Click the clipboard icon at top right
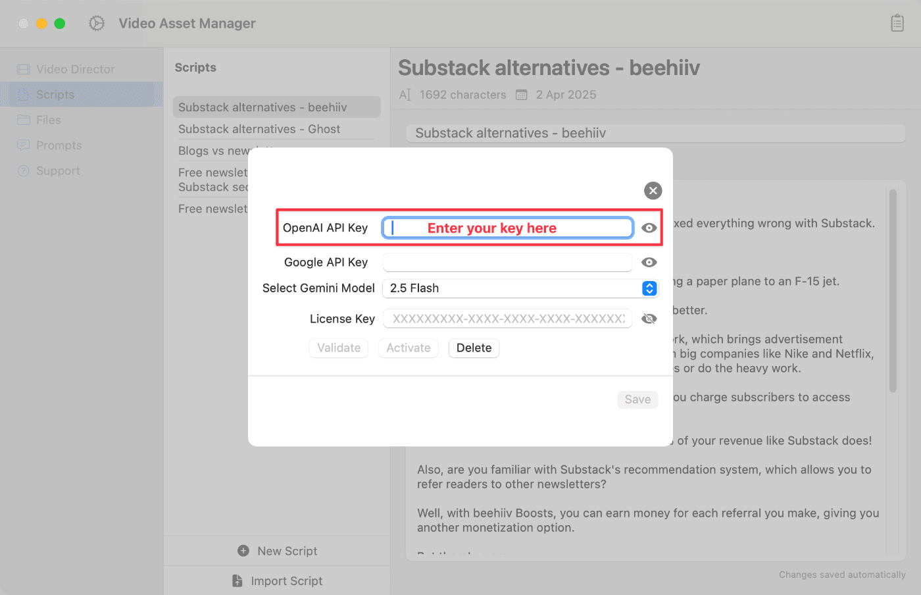 tap(897, 23)
